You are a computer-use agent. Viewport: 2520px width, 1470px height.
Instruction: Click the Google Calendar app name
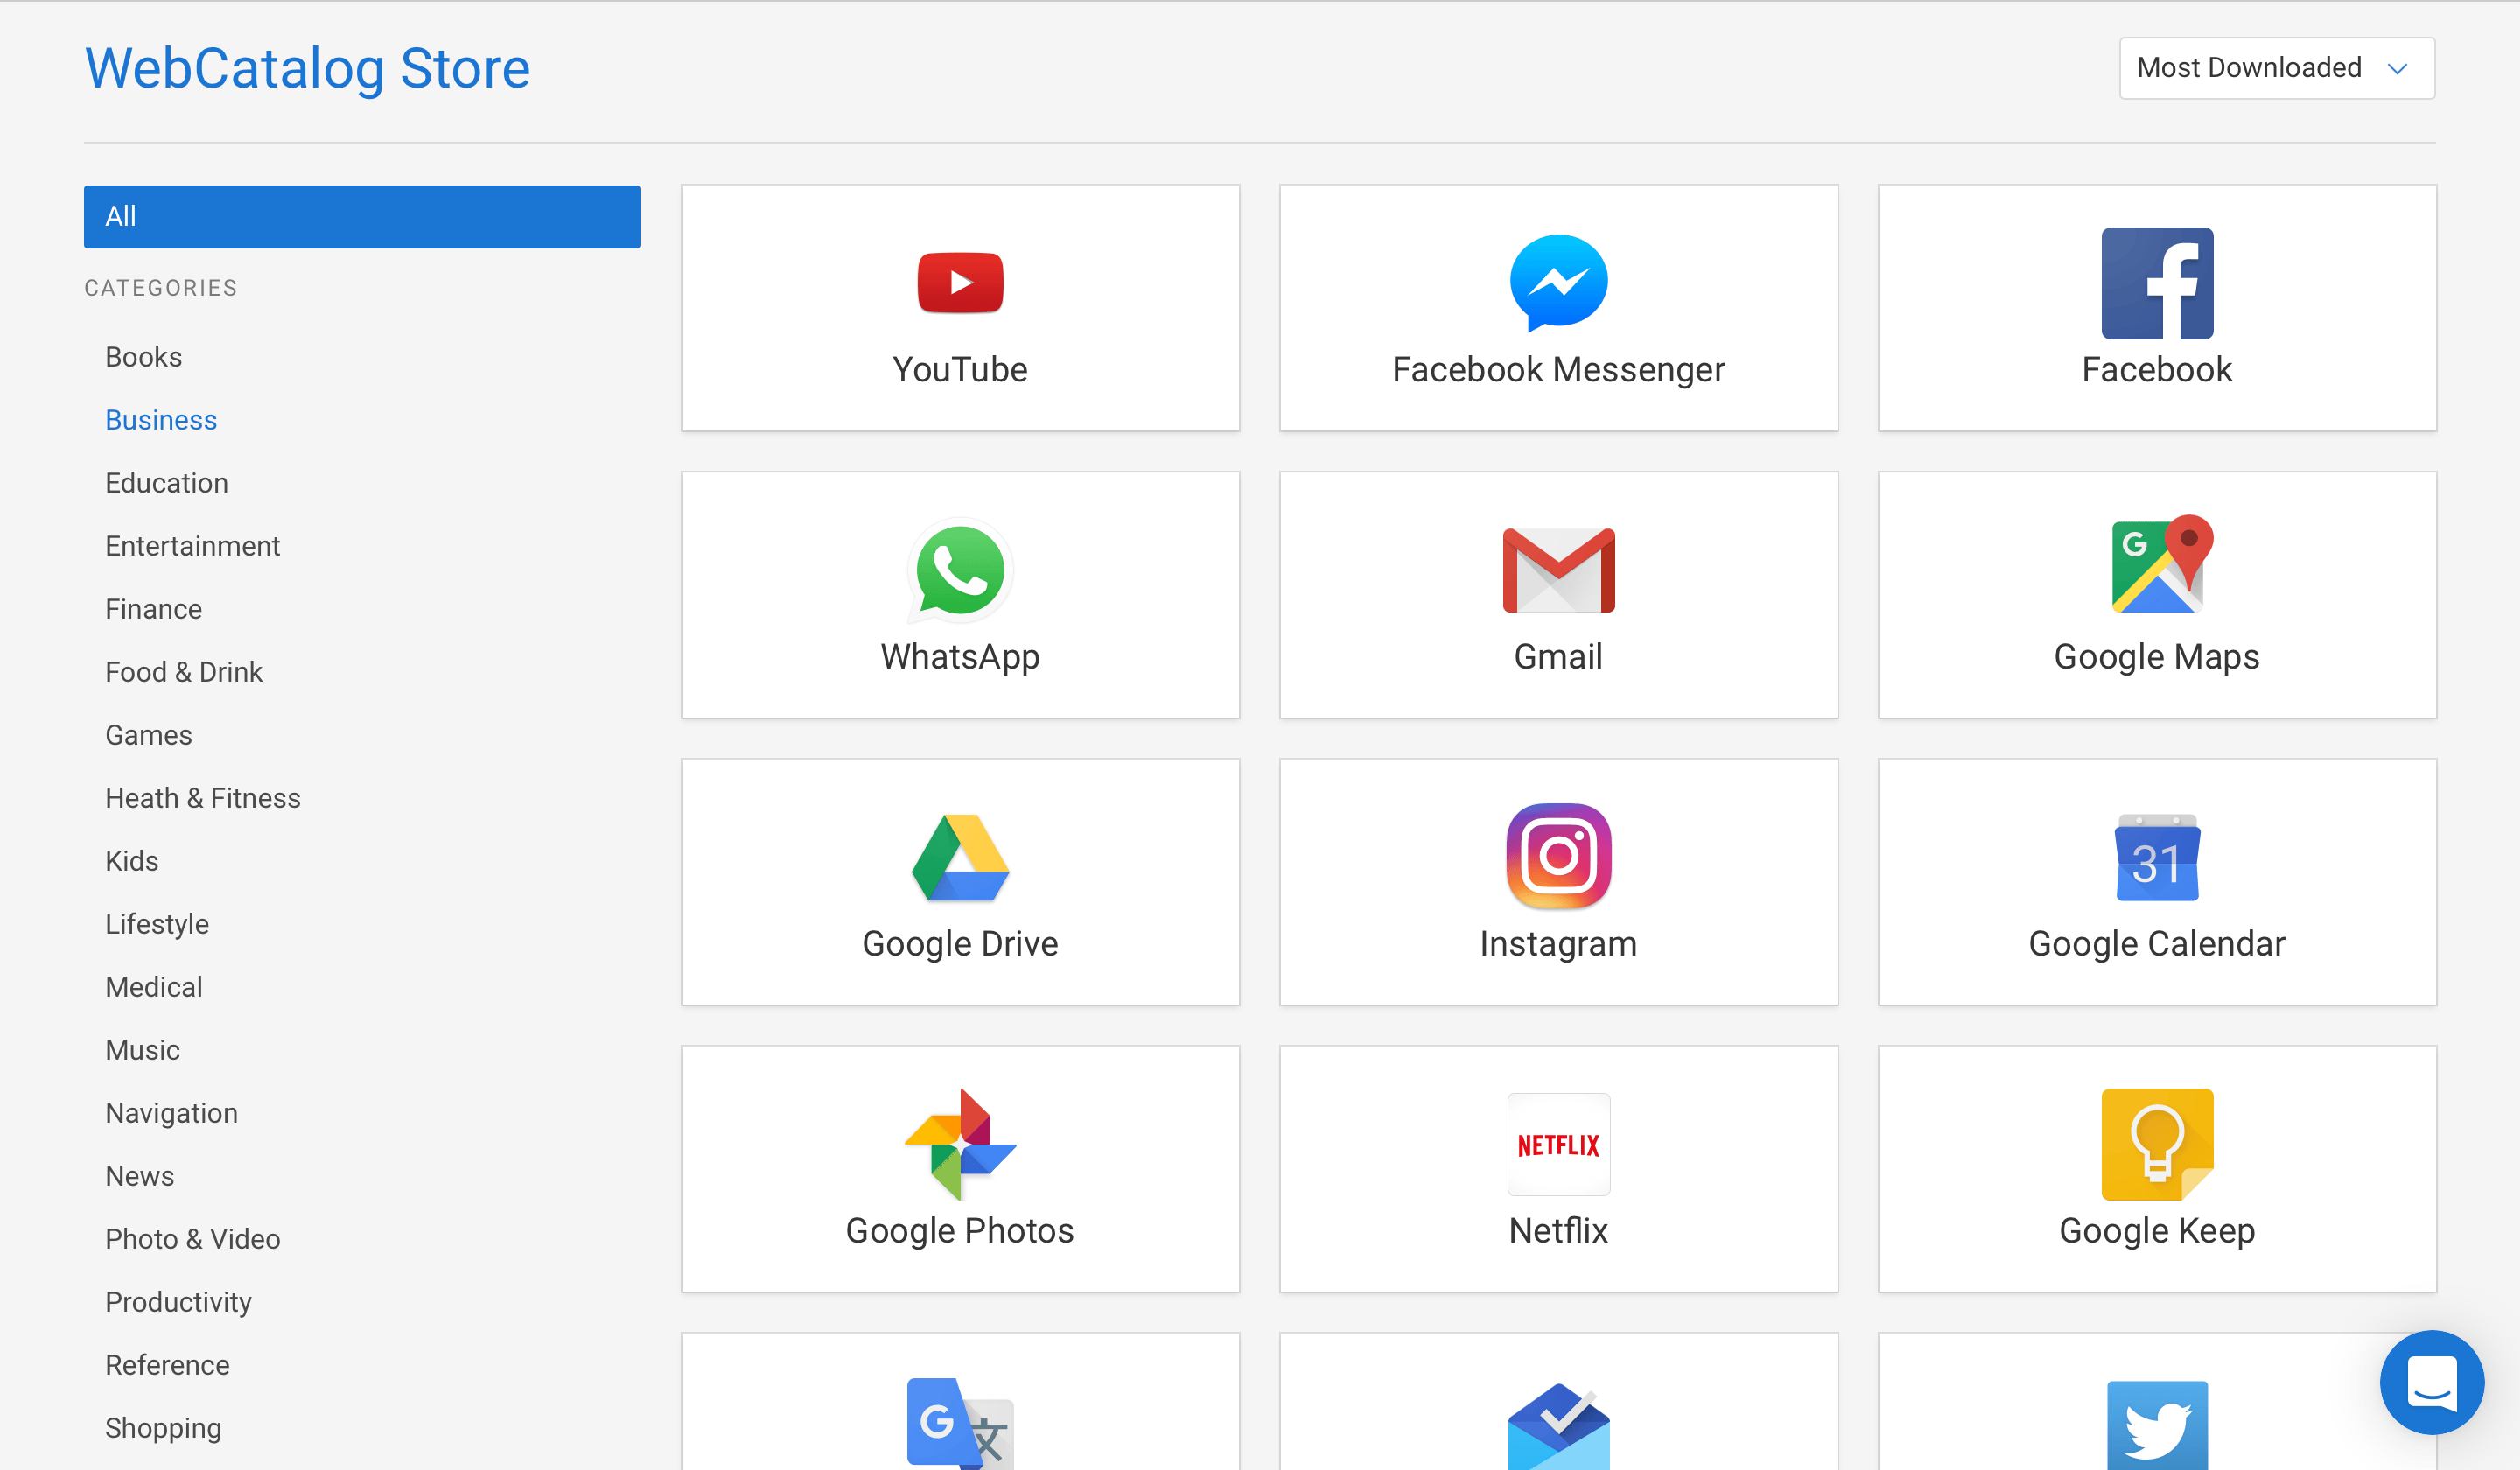click(2157, 944)
